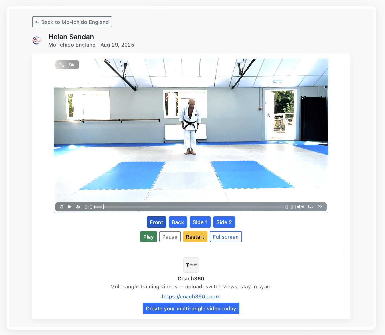Click the Pause button

170,237
